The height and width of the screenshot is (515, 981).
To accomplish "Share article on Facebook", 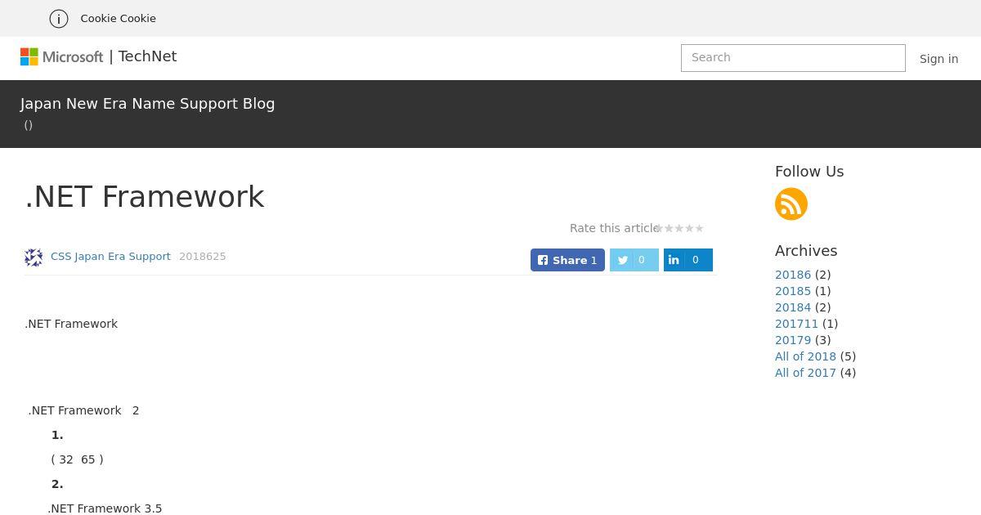I will [x=567, y=260].
